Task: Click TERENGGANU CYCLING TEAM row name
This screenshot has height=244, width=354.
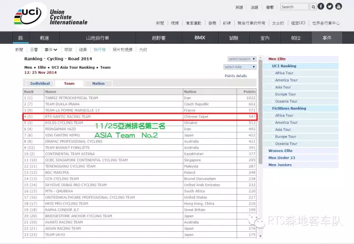Action: pyautogui.click(x=70, y=166)
